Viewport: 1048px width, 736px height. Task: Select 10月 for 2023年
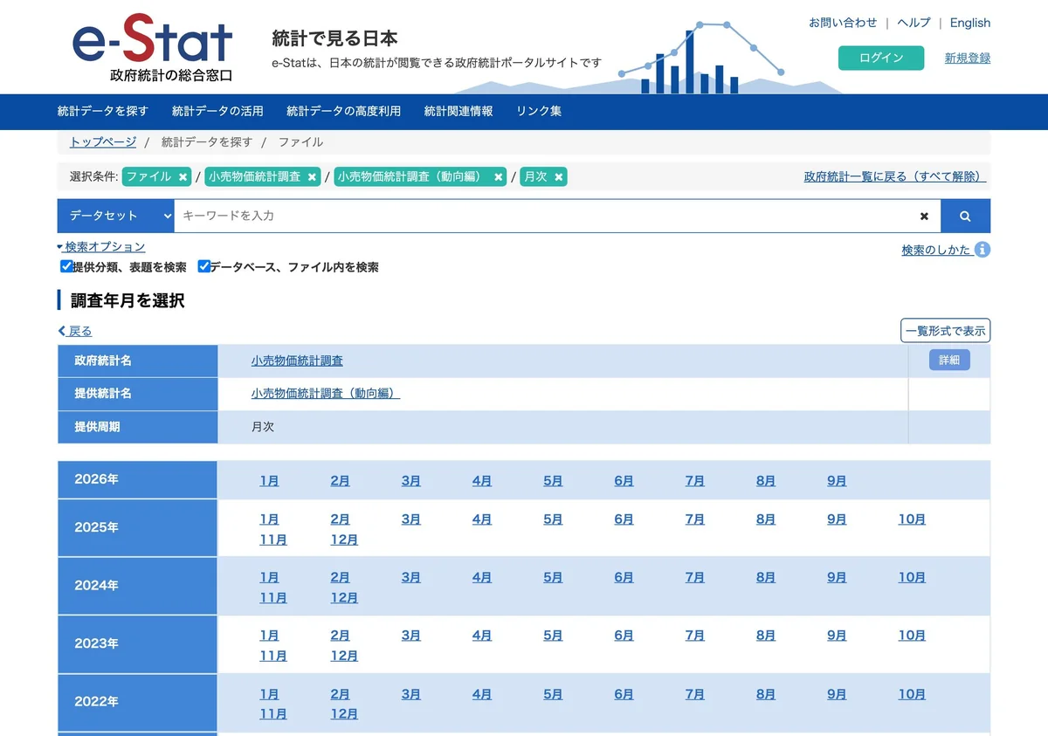click(912, 636)
